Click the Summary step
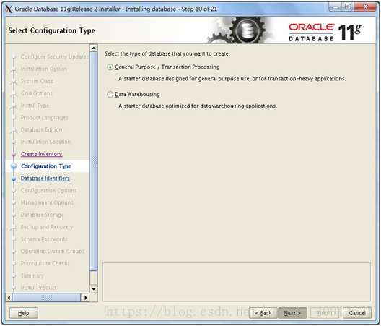Viewport: 381px width, 326px height. point(32,276)
